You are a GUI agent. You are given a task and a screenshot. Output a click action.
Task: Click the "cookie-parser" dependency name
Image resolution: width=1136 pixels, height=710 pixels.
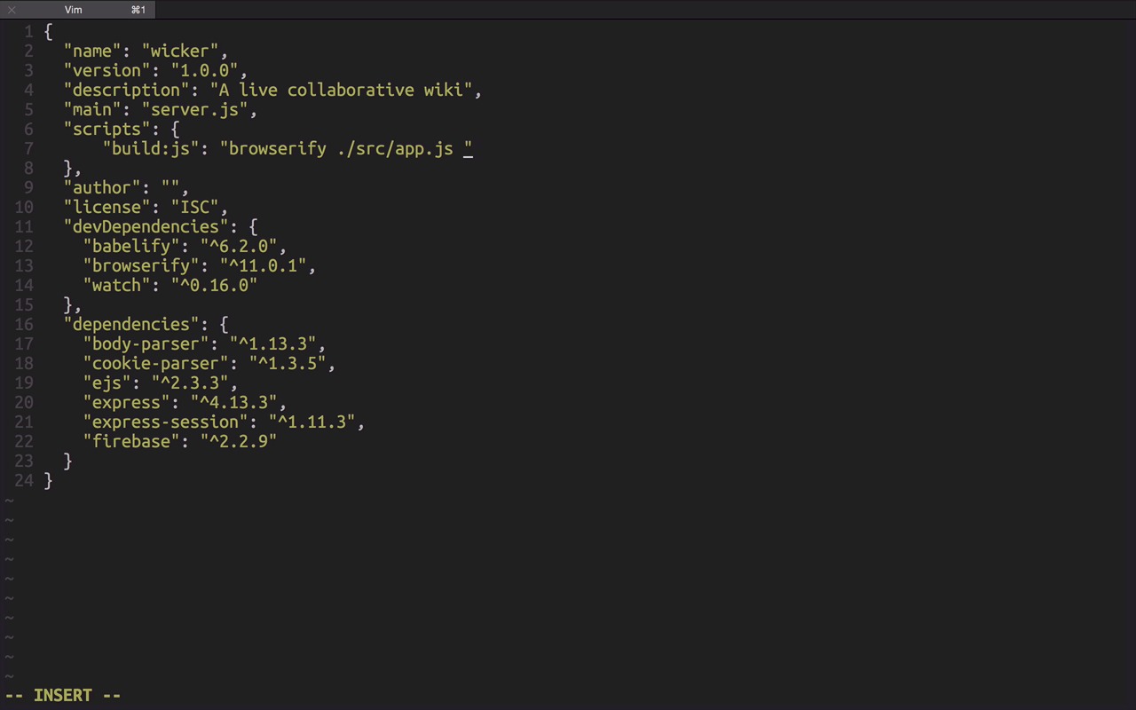pos(155,363)
